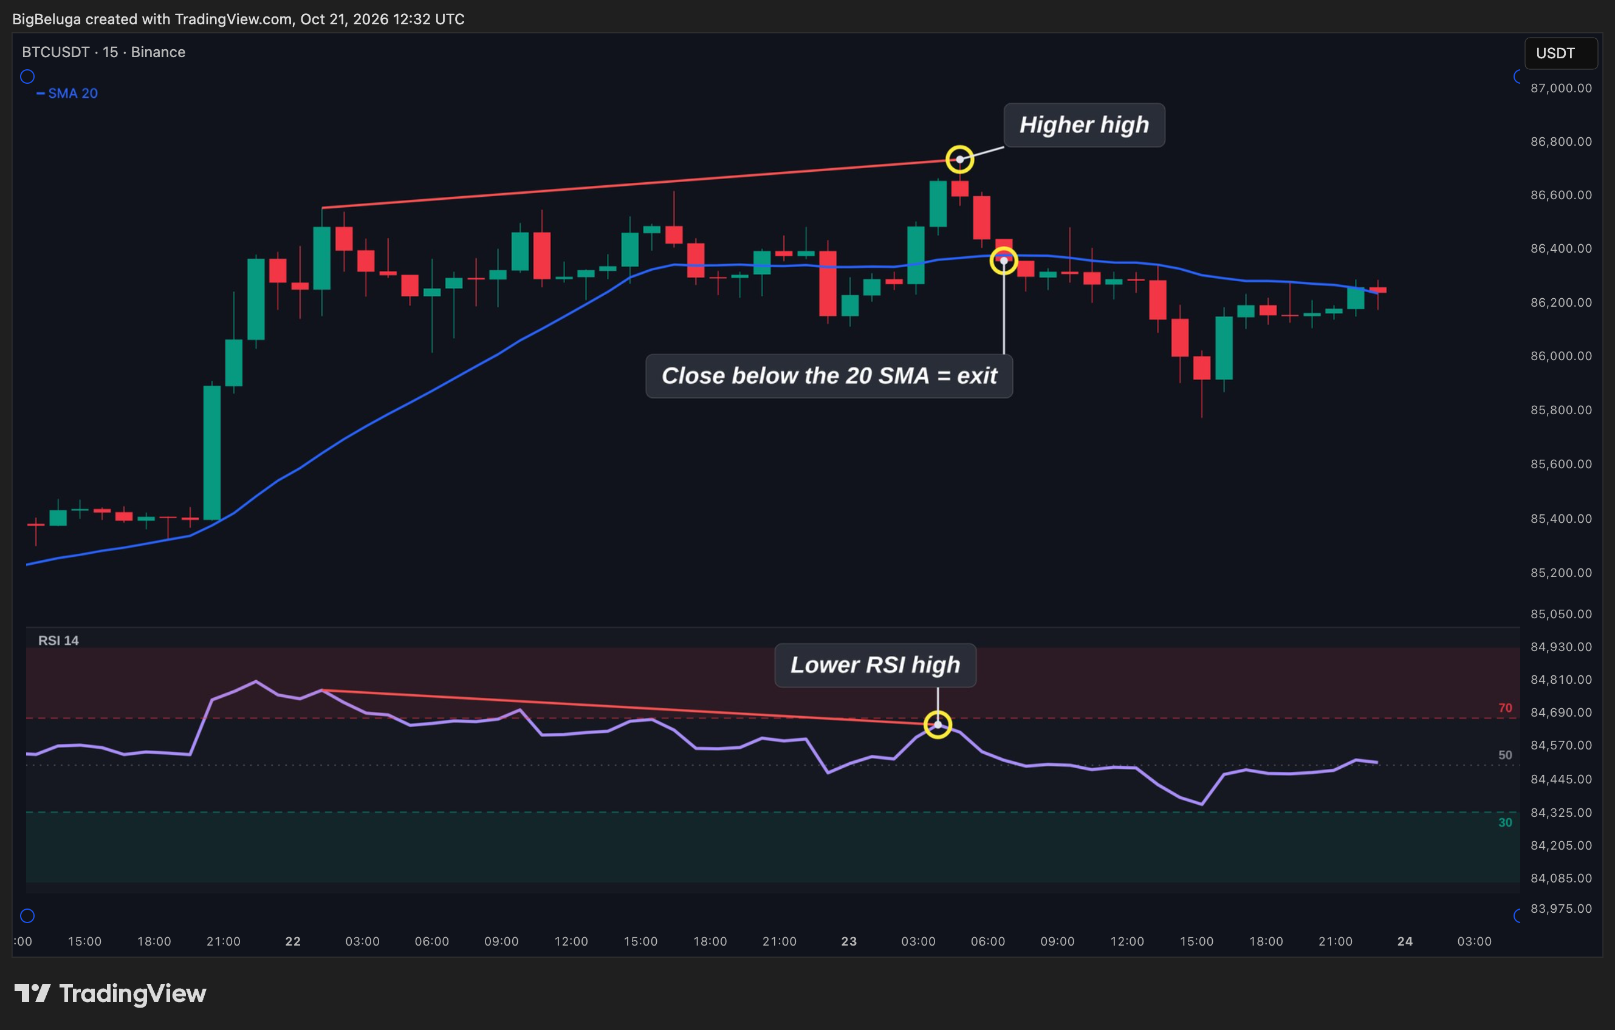The image size is (1615, 1030).
Task: Click the blue circle handle left of the time axis
Action: point(27,915)
